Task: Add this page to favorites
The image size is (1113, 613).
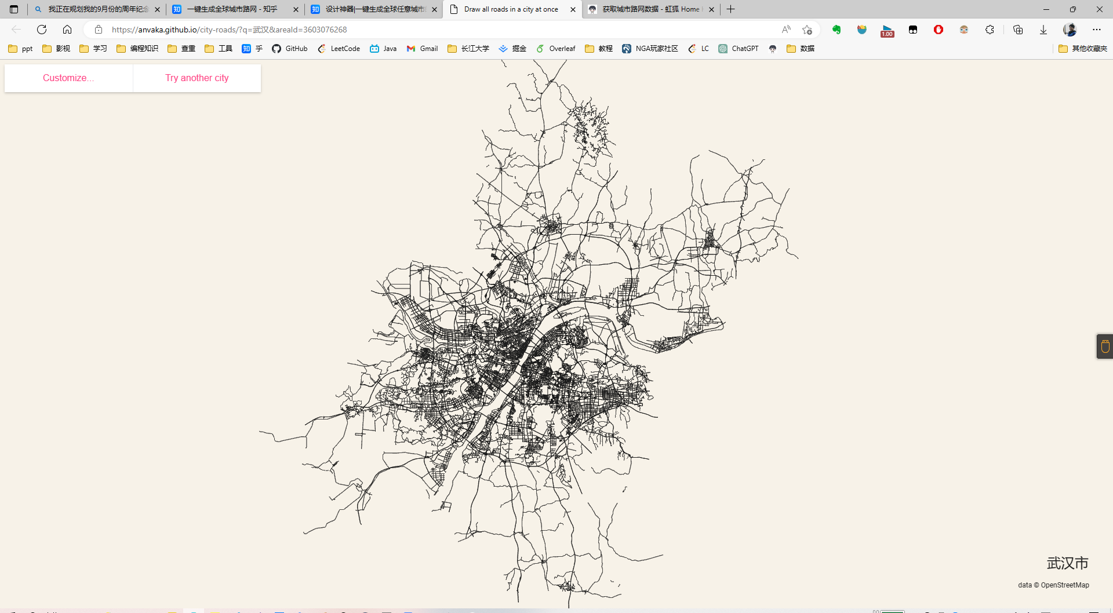Action: (x=807, y=30)
